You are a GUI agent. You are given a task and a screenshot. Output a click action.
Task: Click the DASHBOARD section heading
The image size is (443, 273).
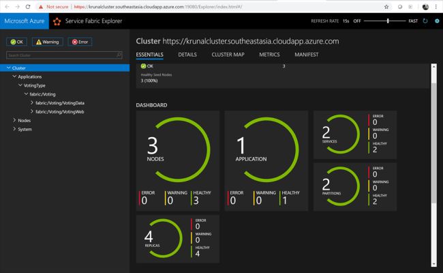pos(151,105)
